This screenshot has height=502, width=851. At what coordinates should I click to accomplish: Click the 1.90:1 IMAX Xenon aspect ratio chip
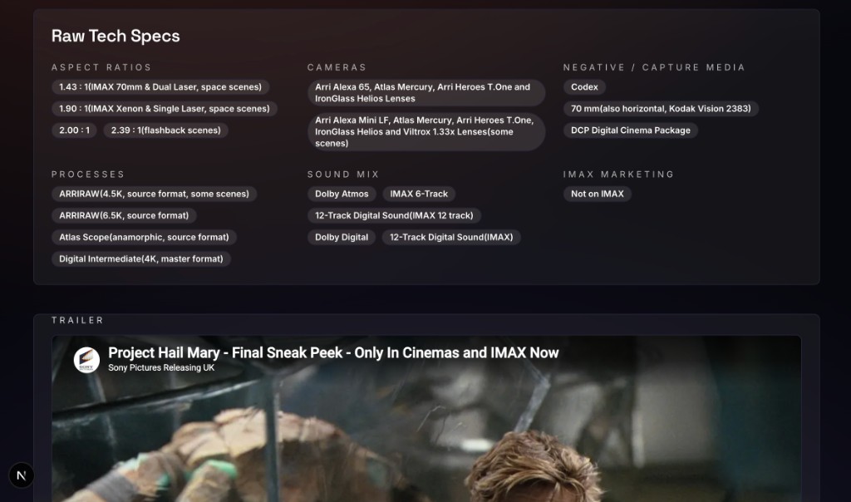[164, 108]
